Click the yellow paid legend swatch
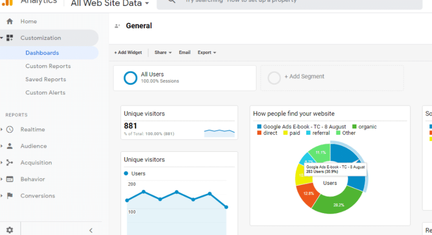This screenshot has width=432, height=235. tap(285, 133)
